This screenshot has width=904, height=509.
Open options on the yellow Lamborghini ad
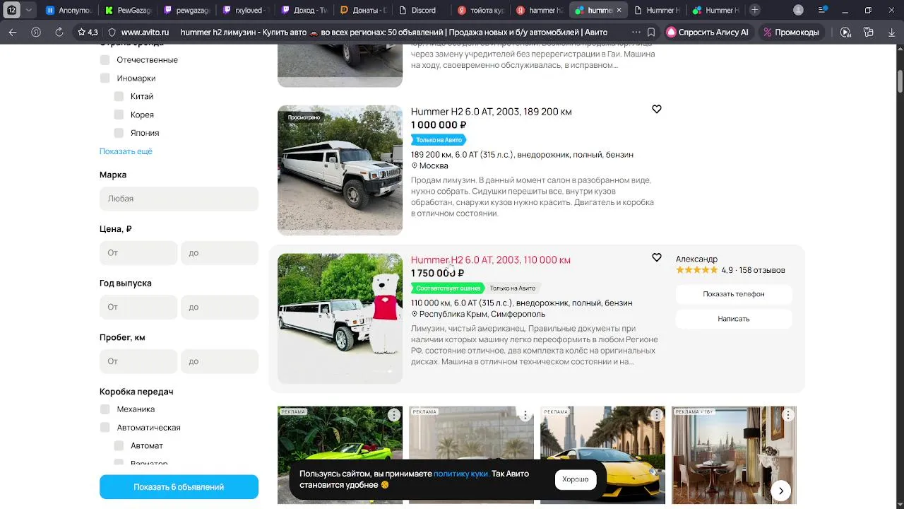click(x=656, y=415)
